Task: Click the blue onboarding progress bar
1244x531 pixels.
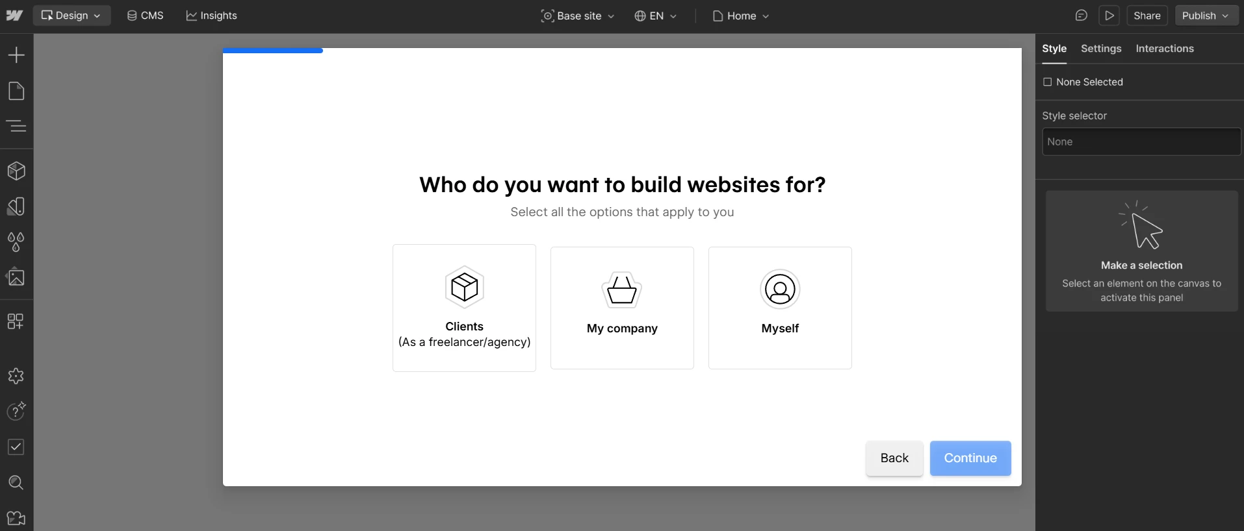Action: (273, 51)
